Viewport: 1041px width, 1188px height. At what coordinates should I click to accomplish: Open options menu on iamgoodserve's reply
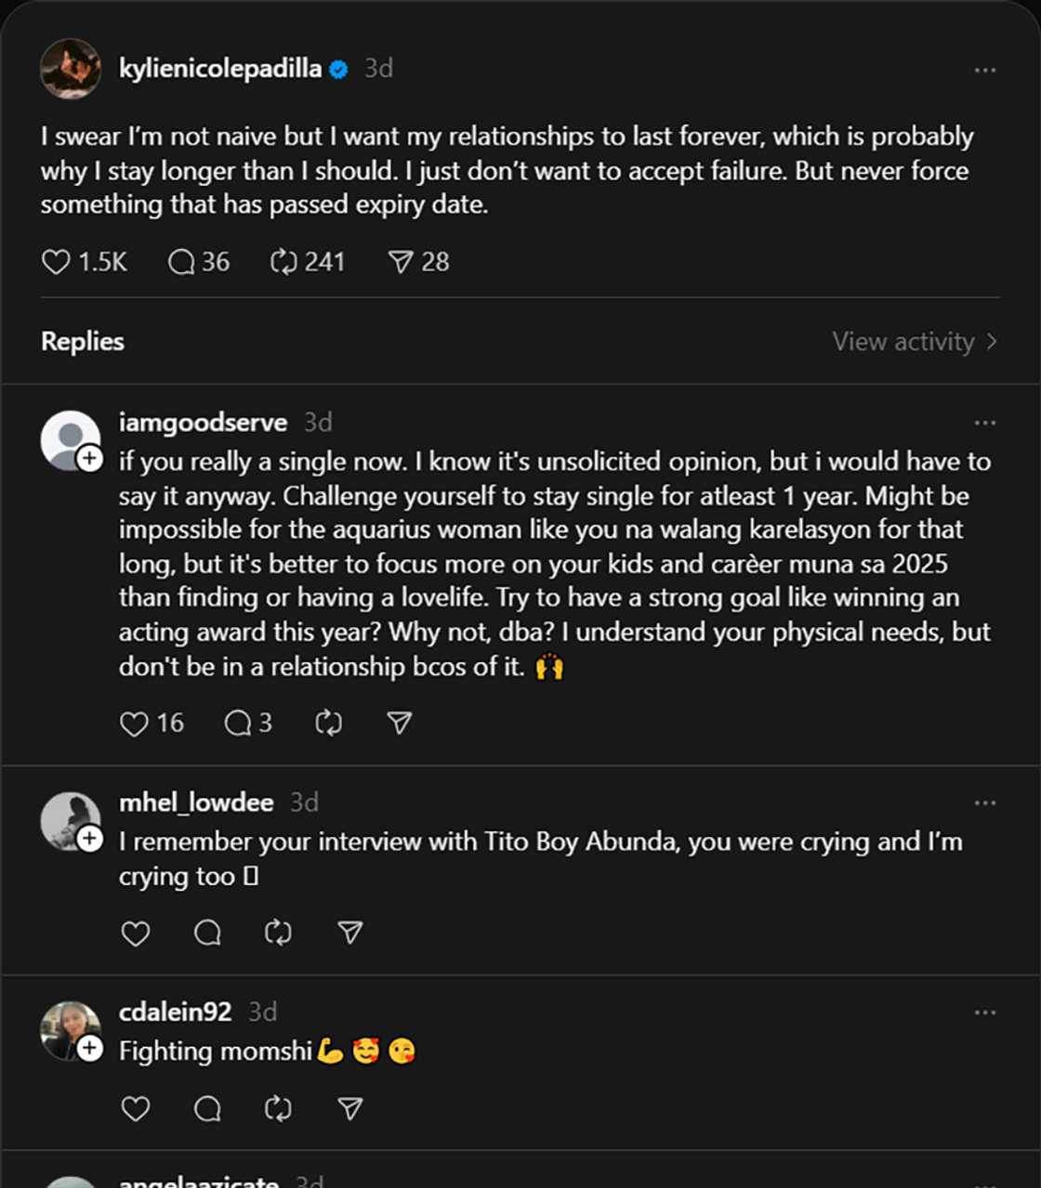(986, 422)
